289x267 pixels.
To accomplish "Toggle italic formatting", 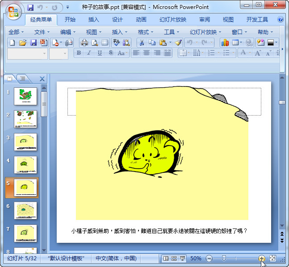I will [89, 53].
